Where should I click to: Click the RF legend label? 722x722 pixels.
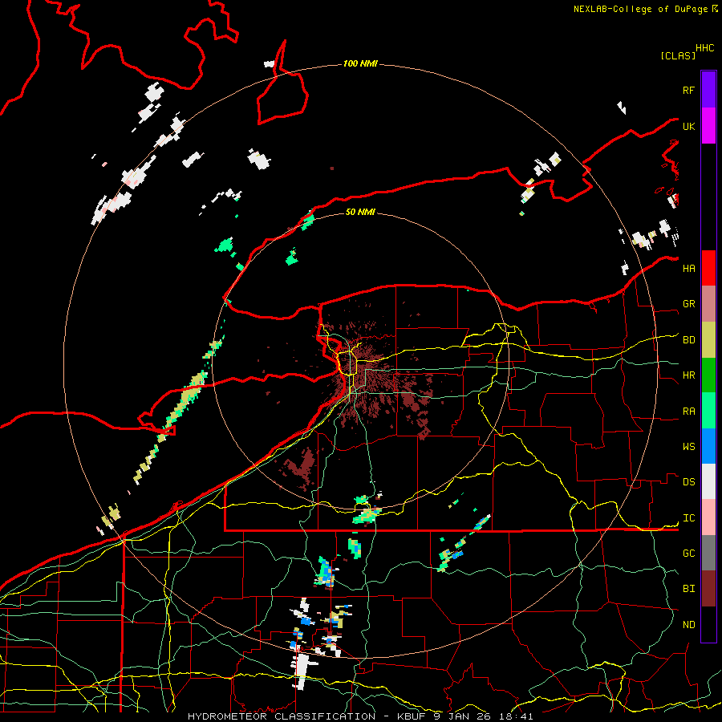coord(689,90)
